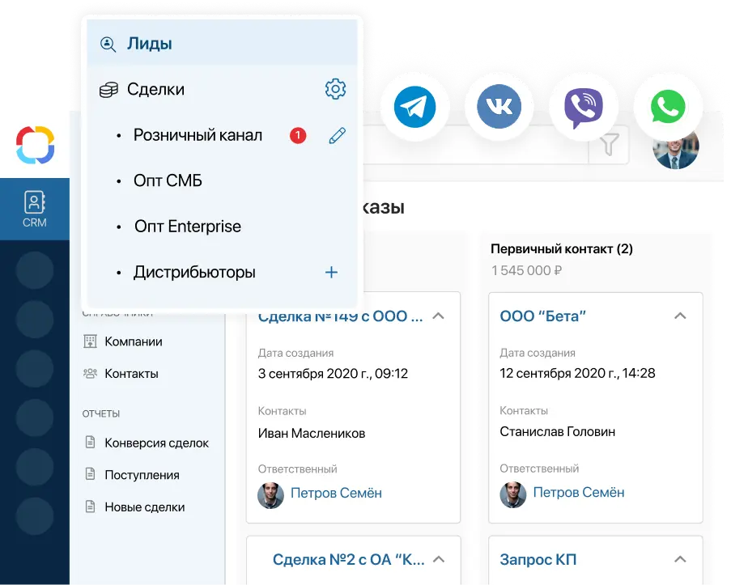Open Сделки settings gear icon
731x585 pixels.
[x=335, y=89]
